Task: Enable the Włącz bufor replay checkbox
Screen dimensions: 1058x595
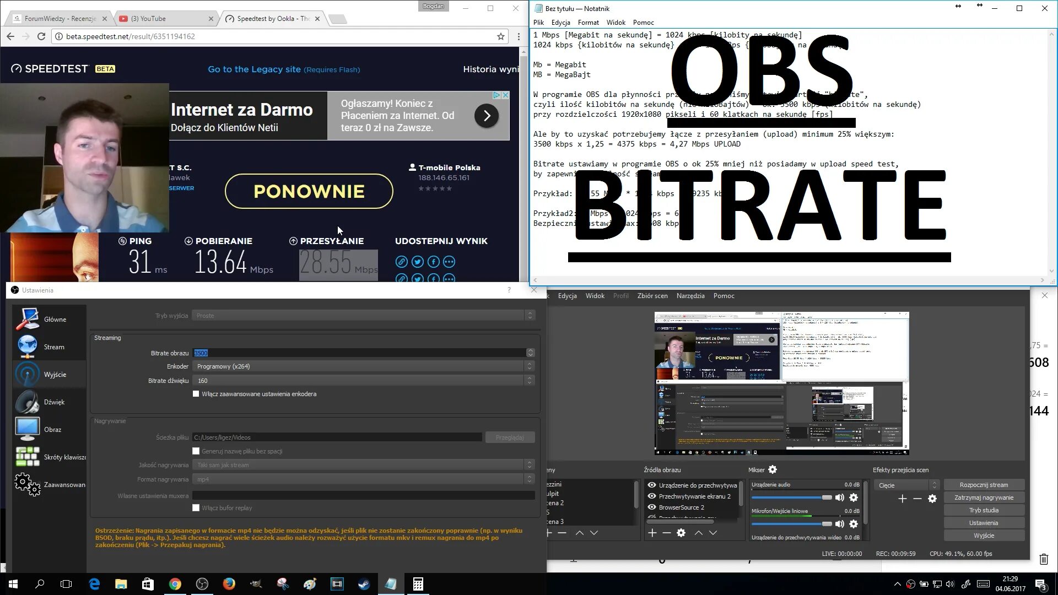Action: coord(196,508)
